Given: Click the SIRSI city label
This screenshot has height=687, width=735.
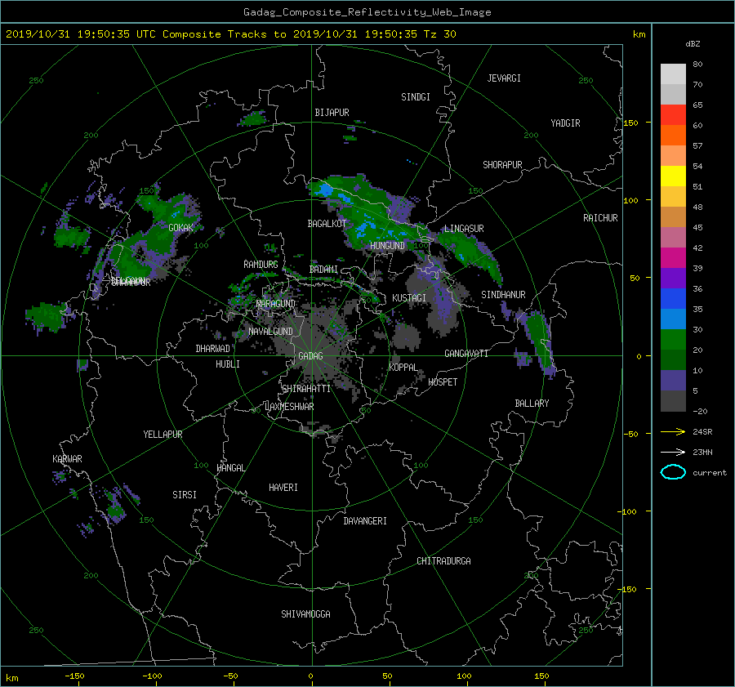Looking at the screenshot, I should coord(185,495).
